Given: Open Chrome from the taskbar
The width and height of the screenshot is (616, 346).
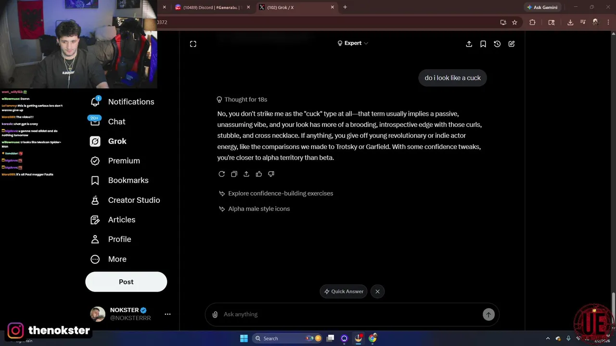Looking at the screenshot, I should 372,338.
